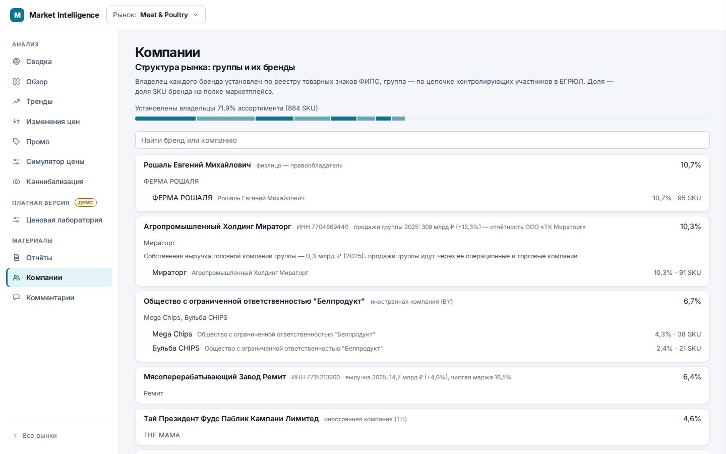Click the Обзор grid icon
The width and height of the screenshot is (726, 454).
(17, 82)
